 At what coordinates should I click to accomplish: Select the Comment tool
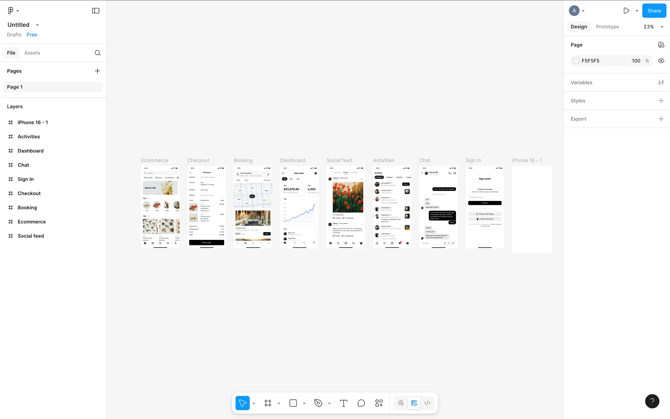pyautogui.click(x=361, y=403)
